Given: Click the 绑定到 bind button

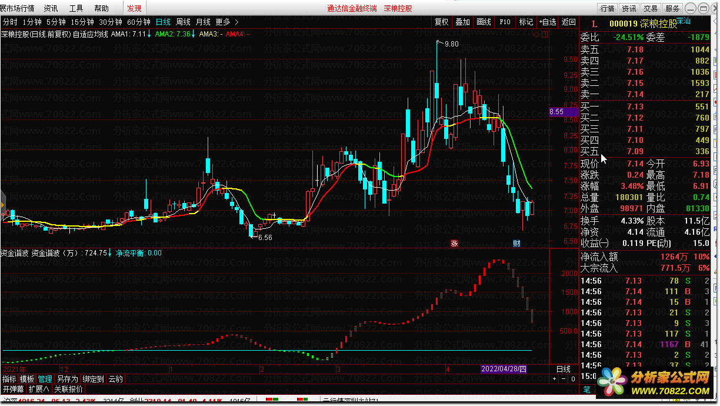Looking at the screenshot, I should click(x=93, y=379).
